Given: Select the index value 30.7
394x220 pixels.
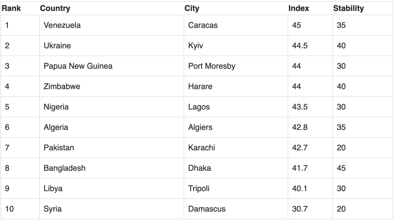Looking at the screenshot, I should (x=299, y=209).
